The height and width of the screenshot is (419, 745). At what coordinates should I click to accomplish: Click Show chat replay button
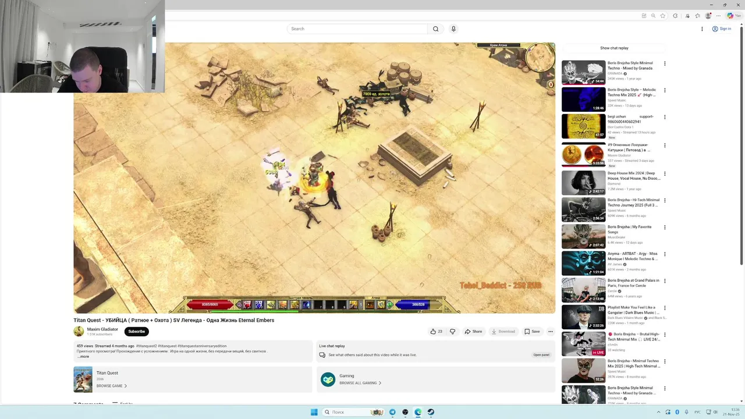pyautogui.click(x=614, y=48)
